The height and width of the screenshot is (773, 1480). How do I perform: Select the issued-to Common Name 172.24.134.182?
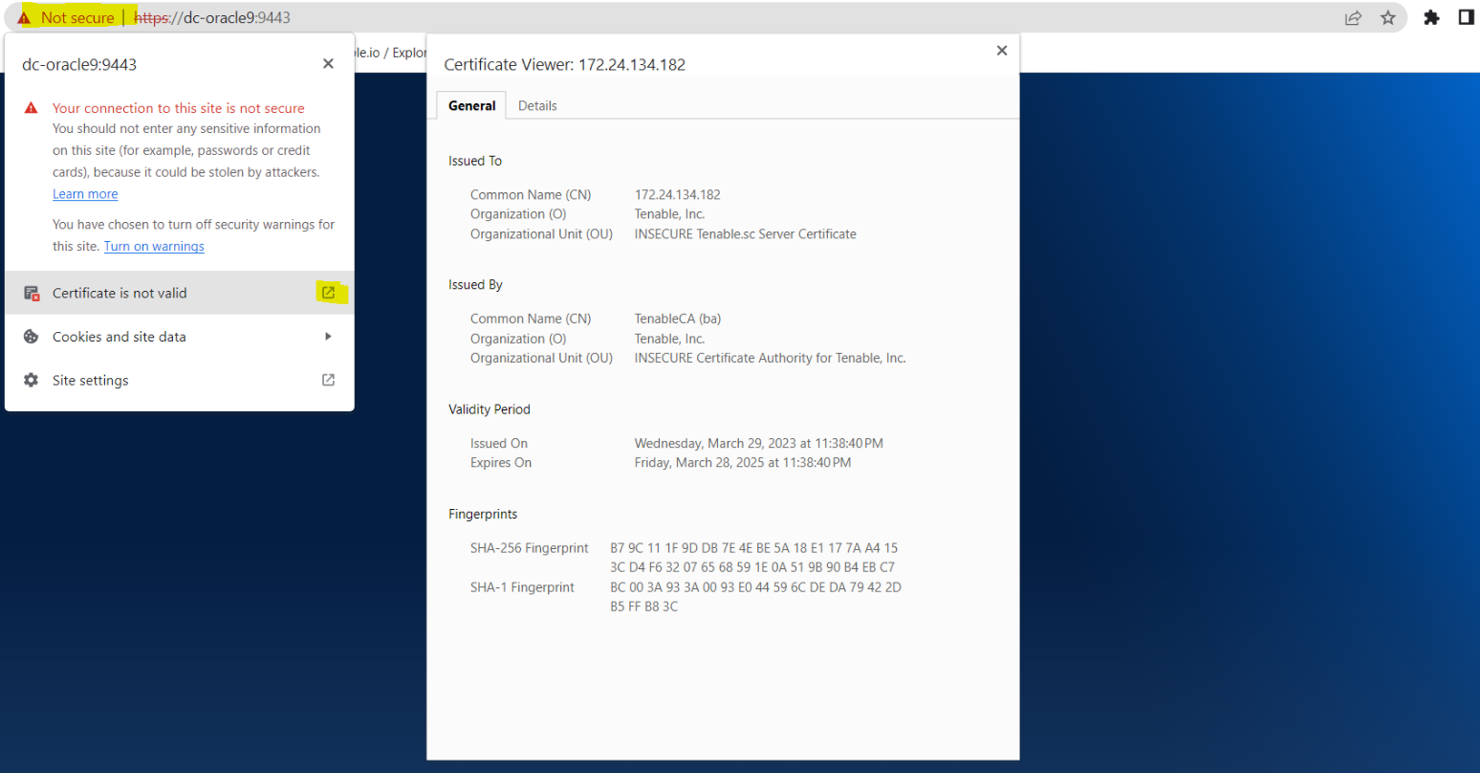coord(678,194)
